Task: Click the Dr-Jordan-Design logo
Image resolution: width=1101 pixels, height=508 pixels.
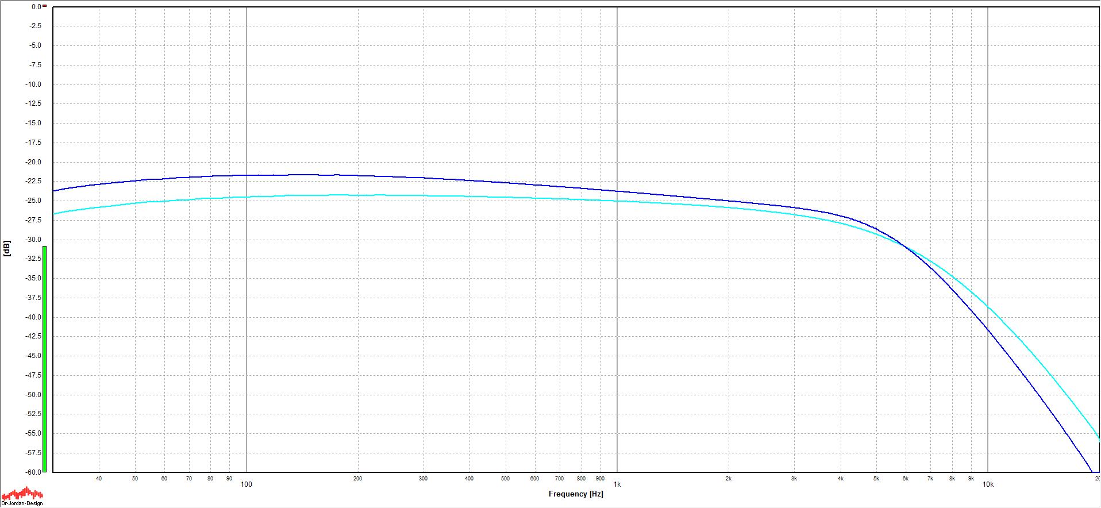Action: click(x=22, y=497)
